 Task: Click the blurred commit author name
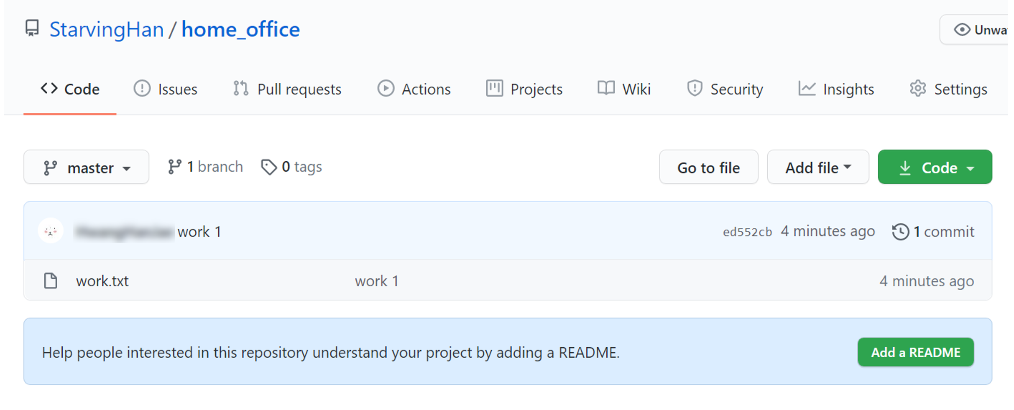click(x=124, y=232)
